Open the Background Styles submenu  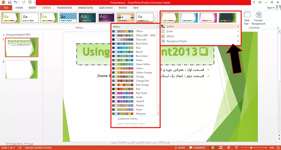tap(200, 41)
